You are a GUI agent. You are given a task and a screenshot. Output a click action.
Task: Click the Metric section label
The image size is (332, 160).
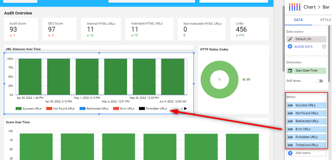click(x=291, y=97)
